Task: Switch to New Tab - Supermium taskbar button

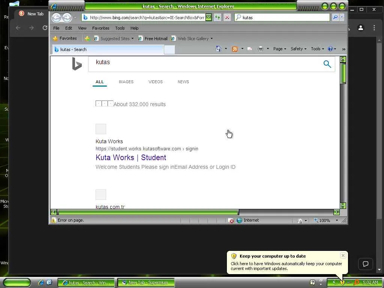Action: [146, 283]
